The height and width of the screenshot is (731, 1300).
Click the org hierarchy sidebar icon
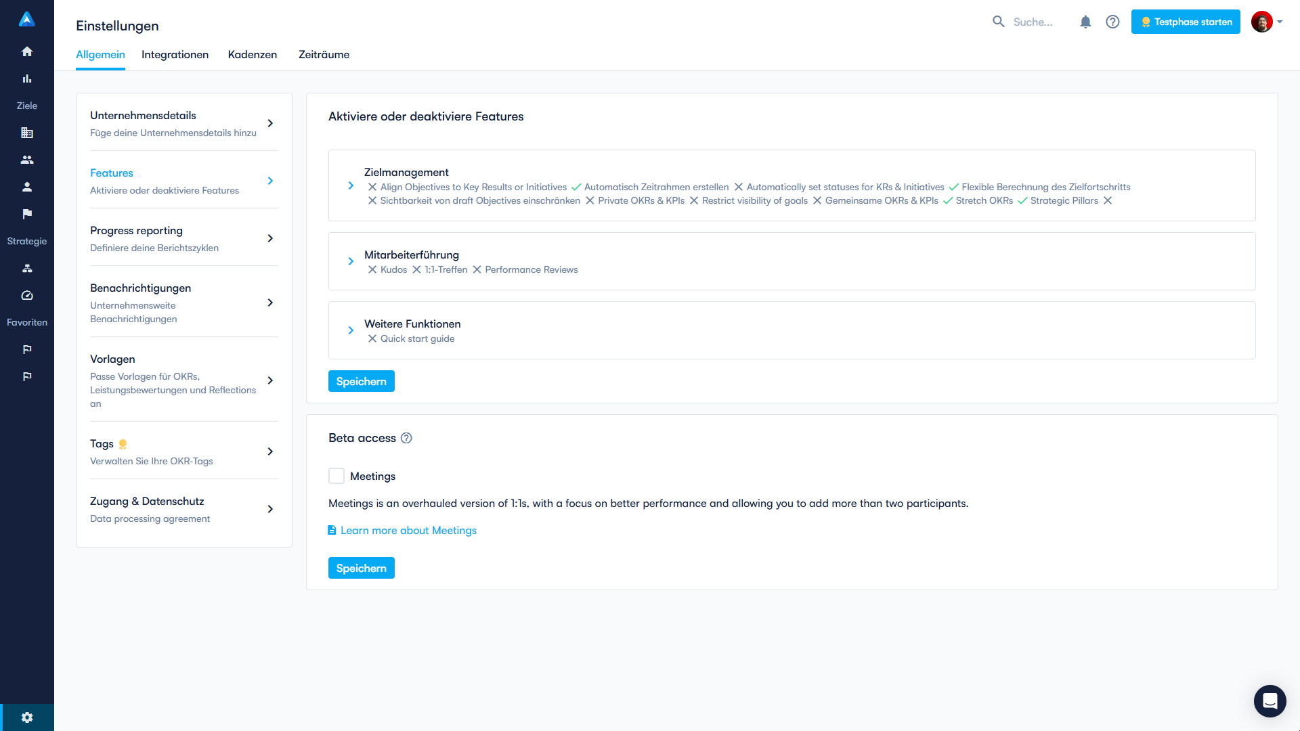pyautogui.click(x=27, y=268)
